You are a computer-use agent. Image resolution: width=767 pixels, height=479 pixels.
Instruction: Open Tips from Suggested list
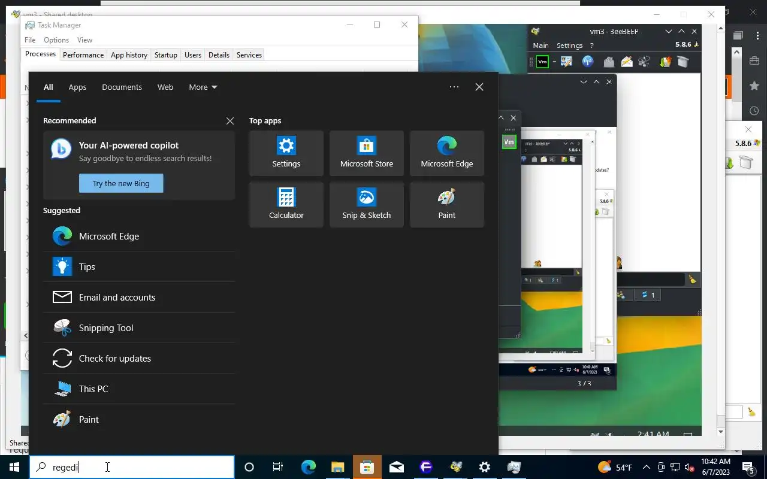[x=139, y=267]
